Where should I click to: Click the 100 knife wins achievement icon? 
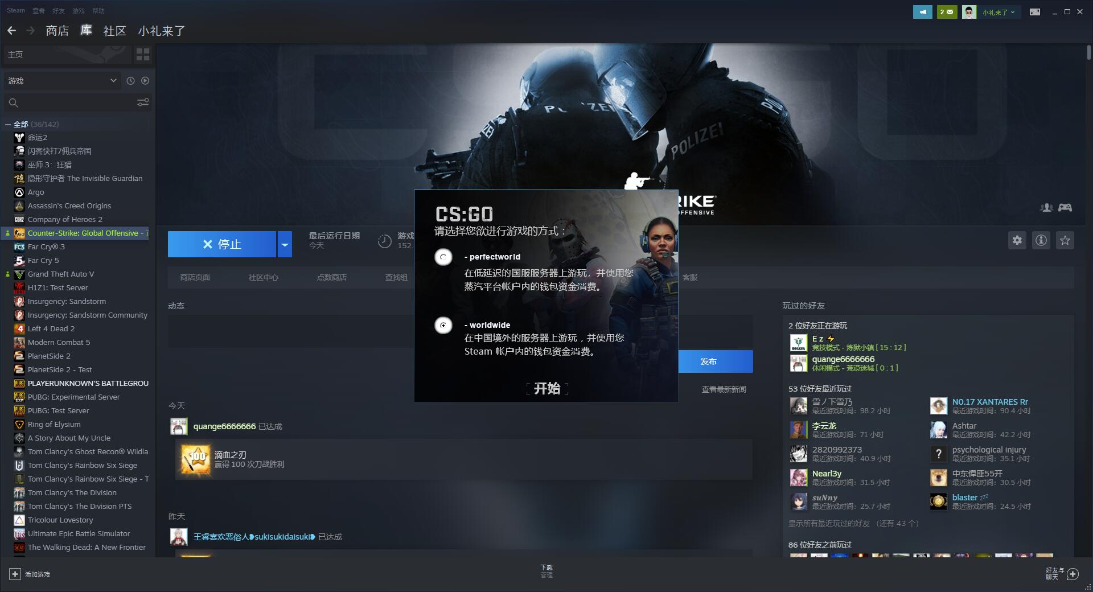coord(195,459)
